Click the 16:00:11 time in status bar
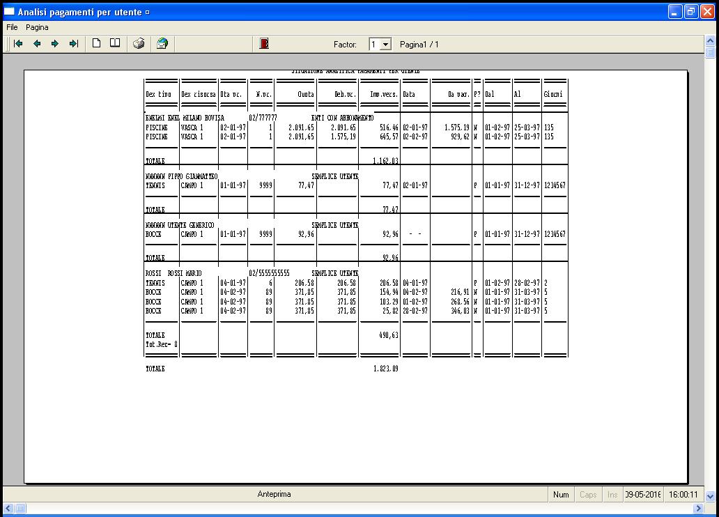Screen dimensions: 719x517 pyautogui.click(x=683, y=495)
